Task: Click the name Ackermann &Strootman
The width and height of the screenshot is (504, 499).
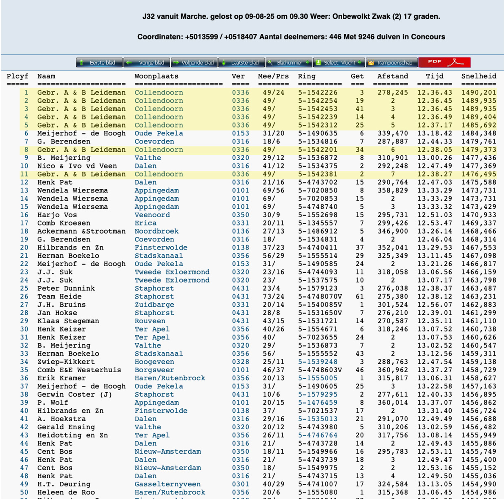Action: point(82,231)
